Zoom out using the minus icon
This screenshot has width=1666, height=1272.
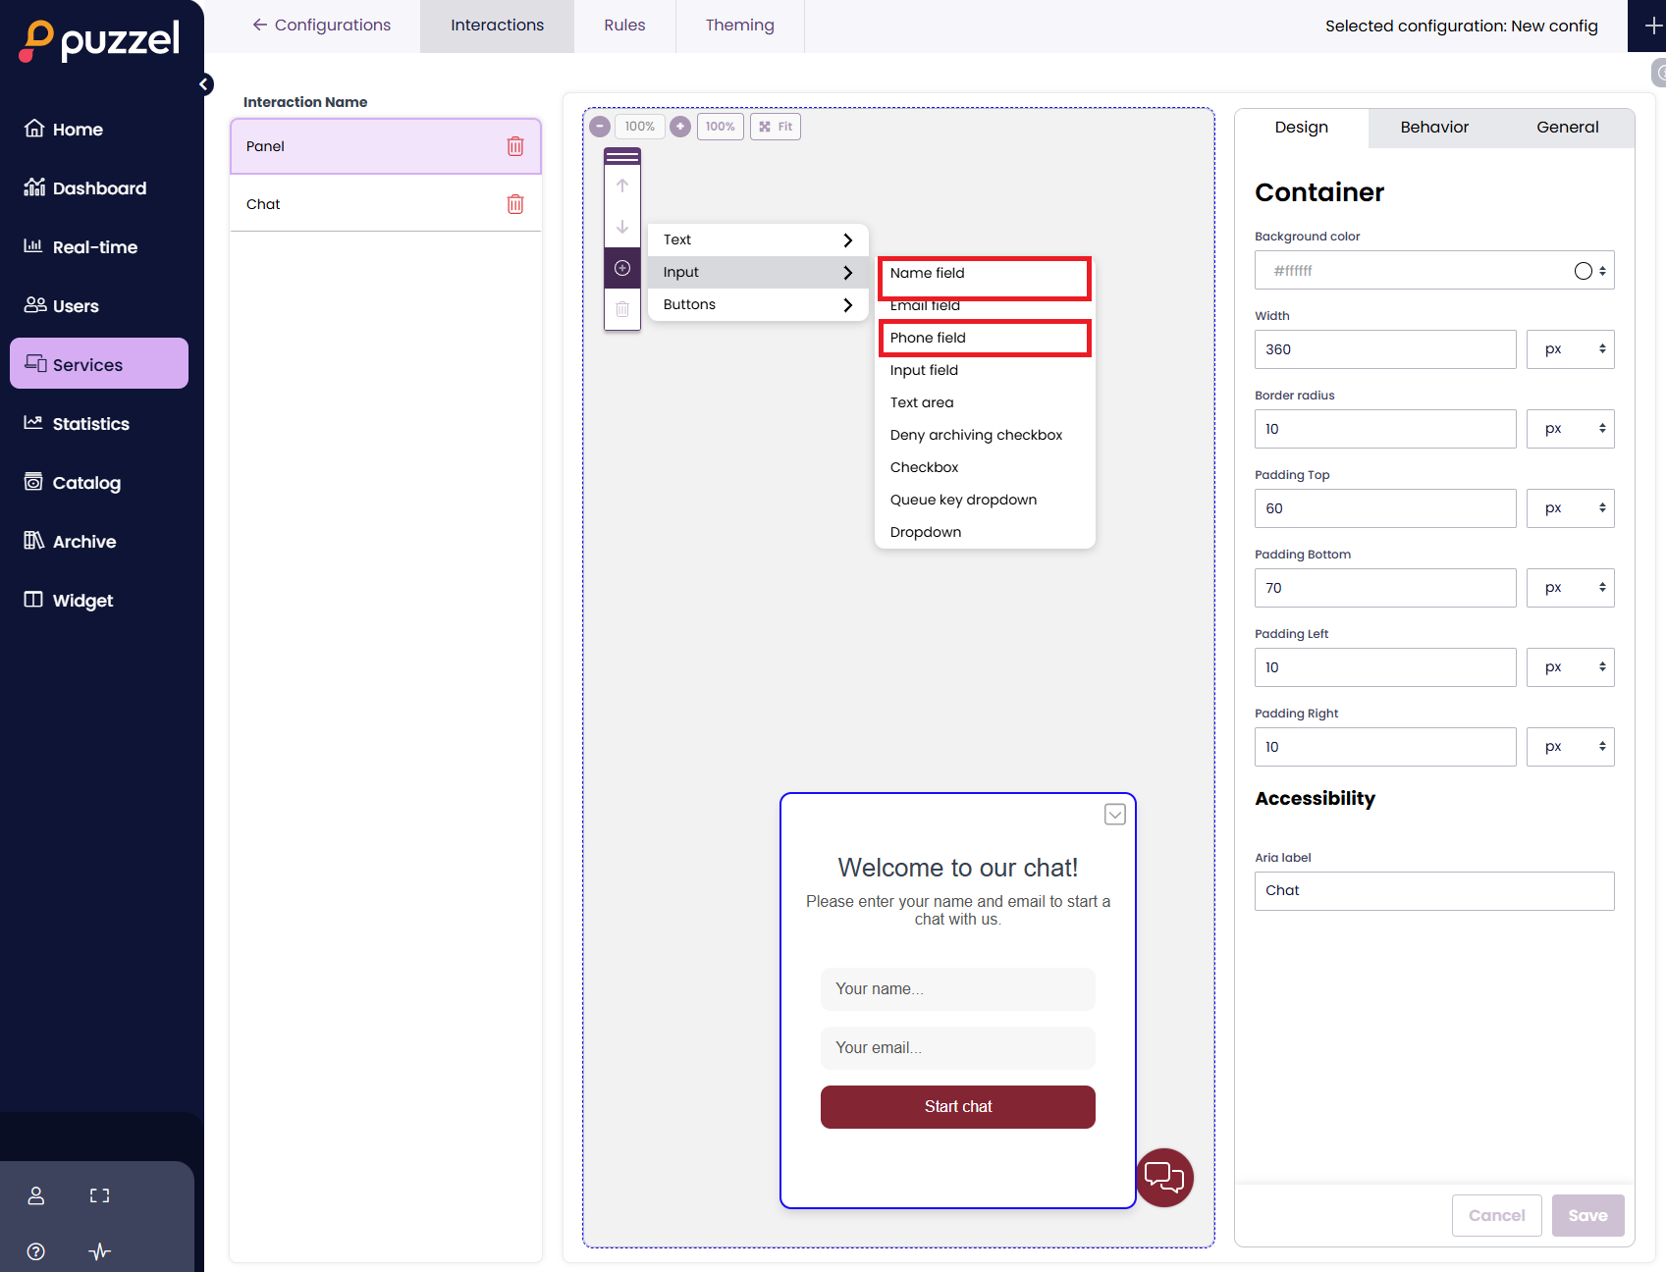pyautogui.click(x=599, y=126)
